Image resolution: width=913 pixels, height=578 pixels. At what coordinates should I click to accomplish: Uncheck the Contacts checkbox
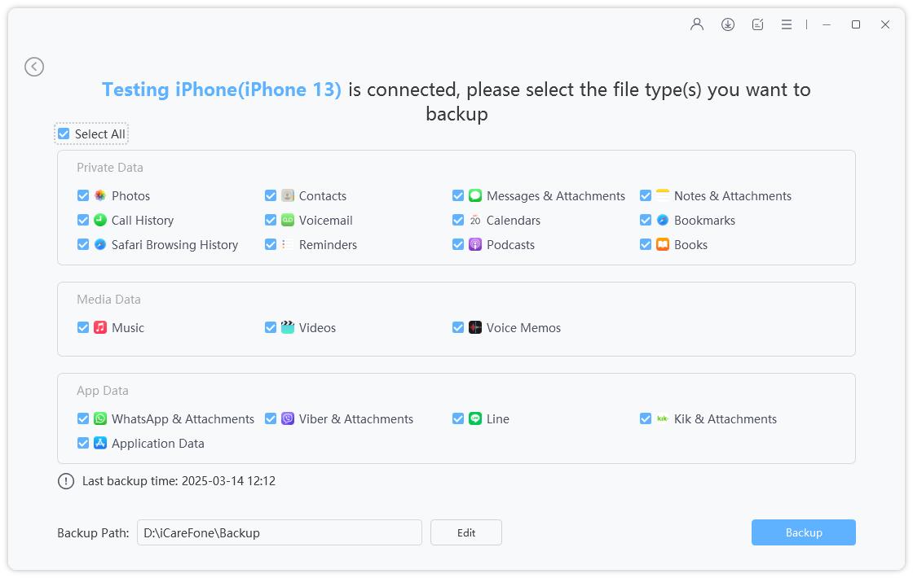click(271, 195)
